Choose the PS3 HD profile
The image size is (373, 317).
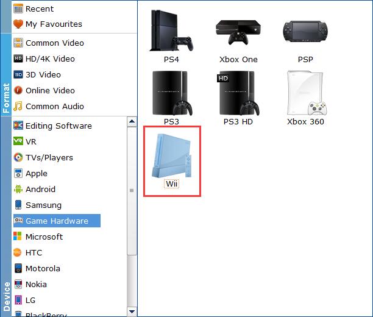238,93
